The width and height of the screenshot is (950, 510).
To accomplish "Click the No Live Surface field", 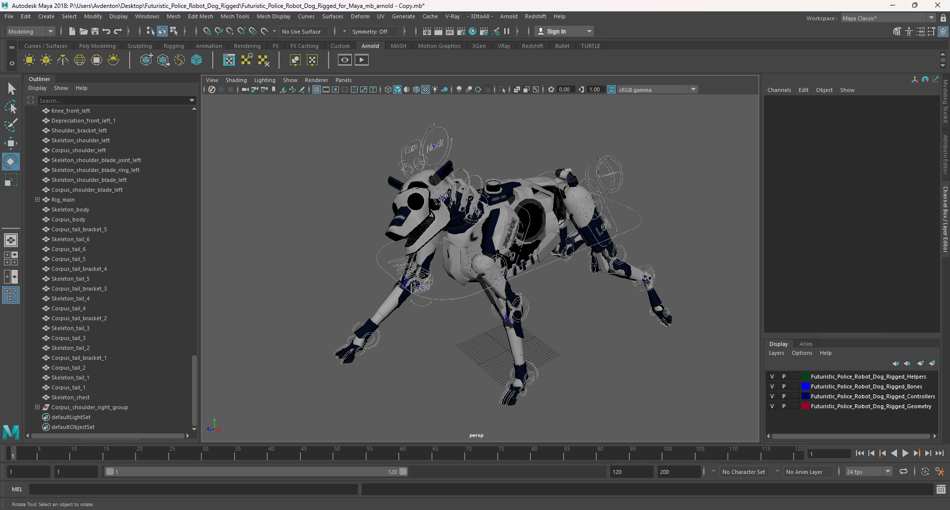I will coord(304,31).
